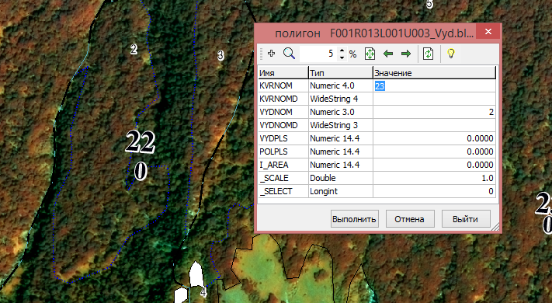
Task: Select the KVRNOM value cell showing 23
Action: (434, 85)
